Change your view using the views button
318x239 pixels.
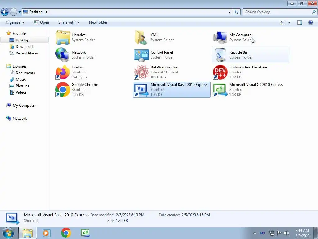(283, 22)
